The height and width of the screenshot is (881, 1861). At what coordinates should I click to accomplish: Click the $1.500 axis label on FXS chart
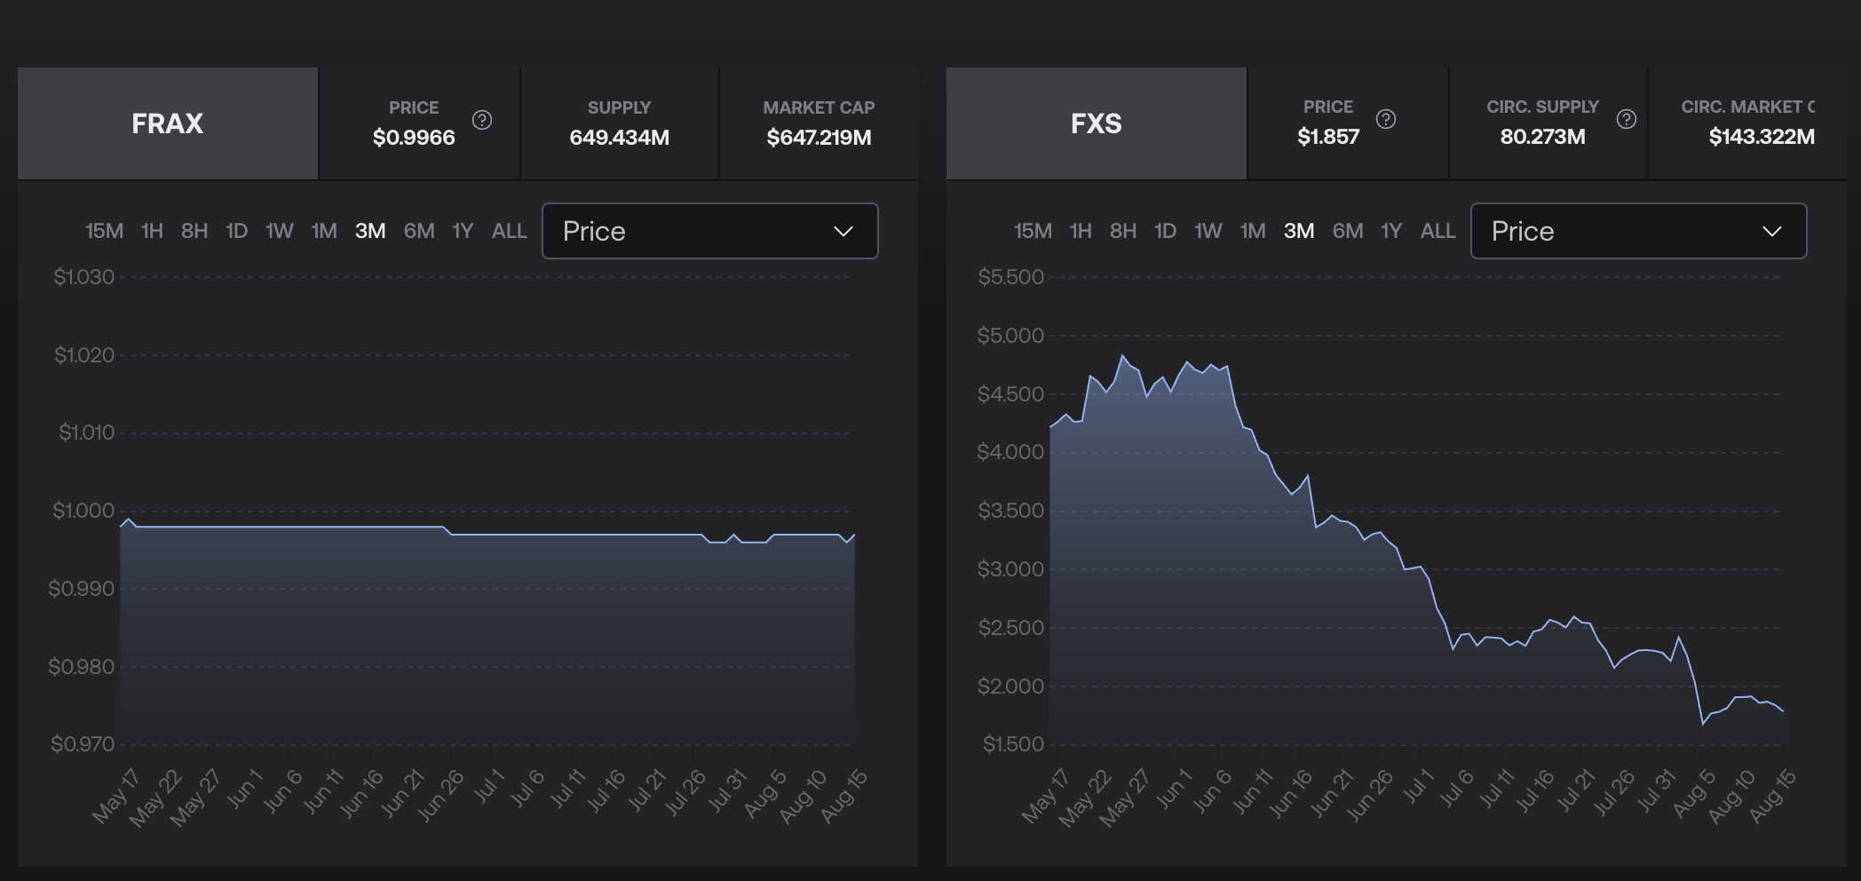tap(1013, 744)
